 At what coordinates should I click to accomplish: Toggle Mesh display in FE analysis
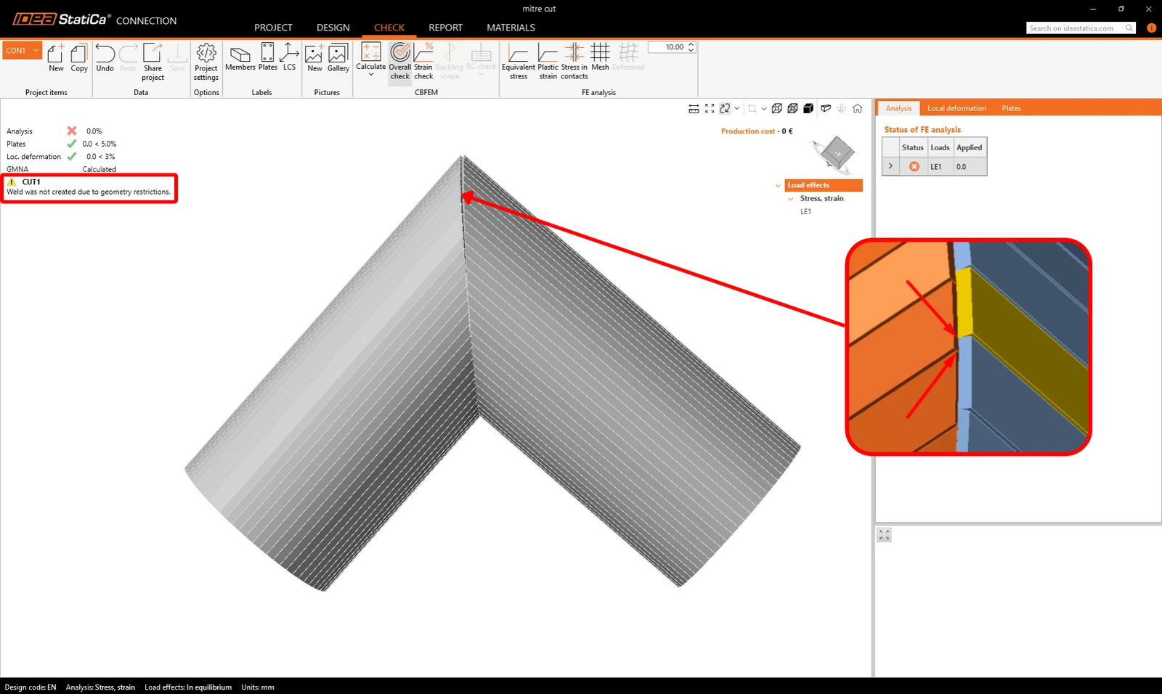(600, 57)
